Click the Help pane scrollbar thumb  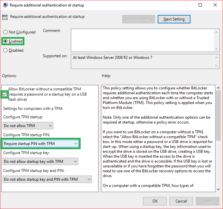tap(218, 115)
